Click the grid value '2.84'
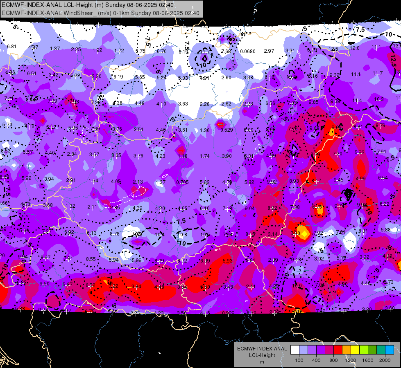Viewport: 401px width, 368px height. coord(72,154)
